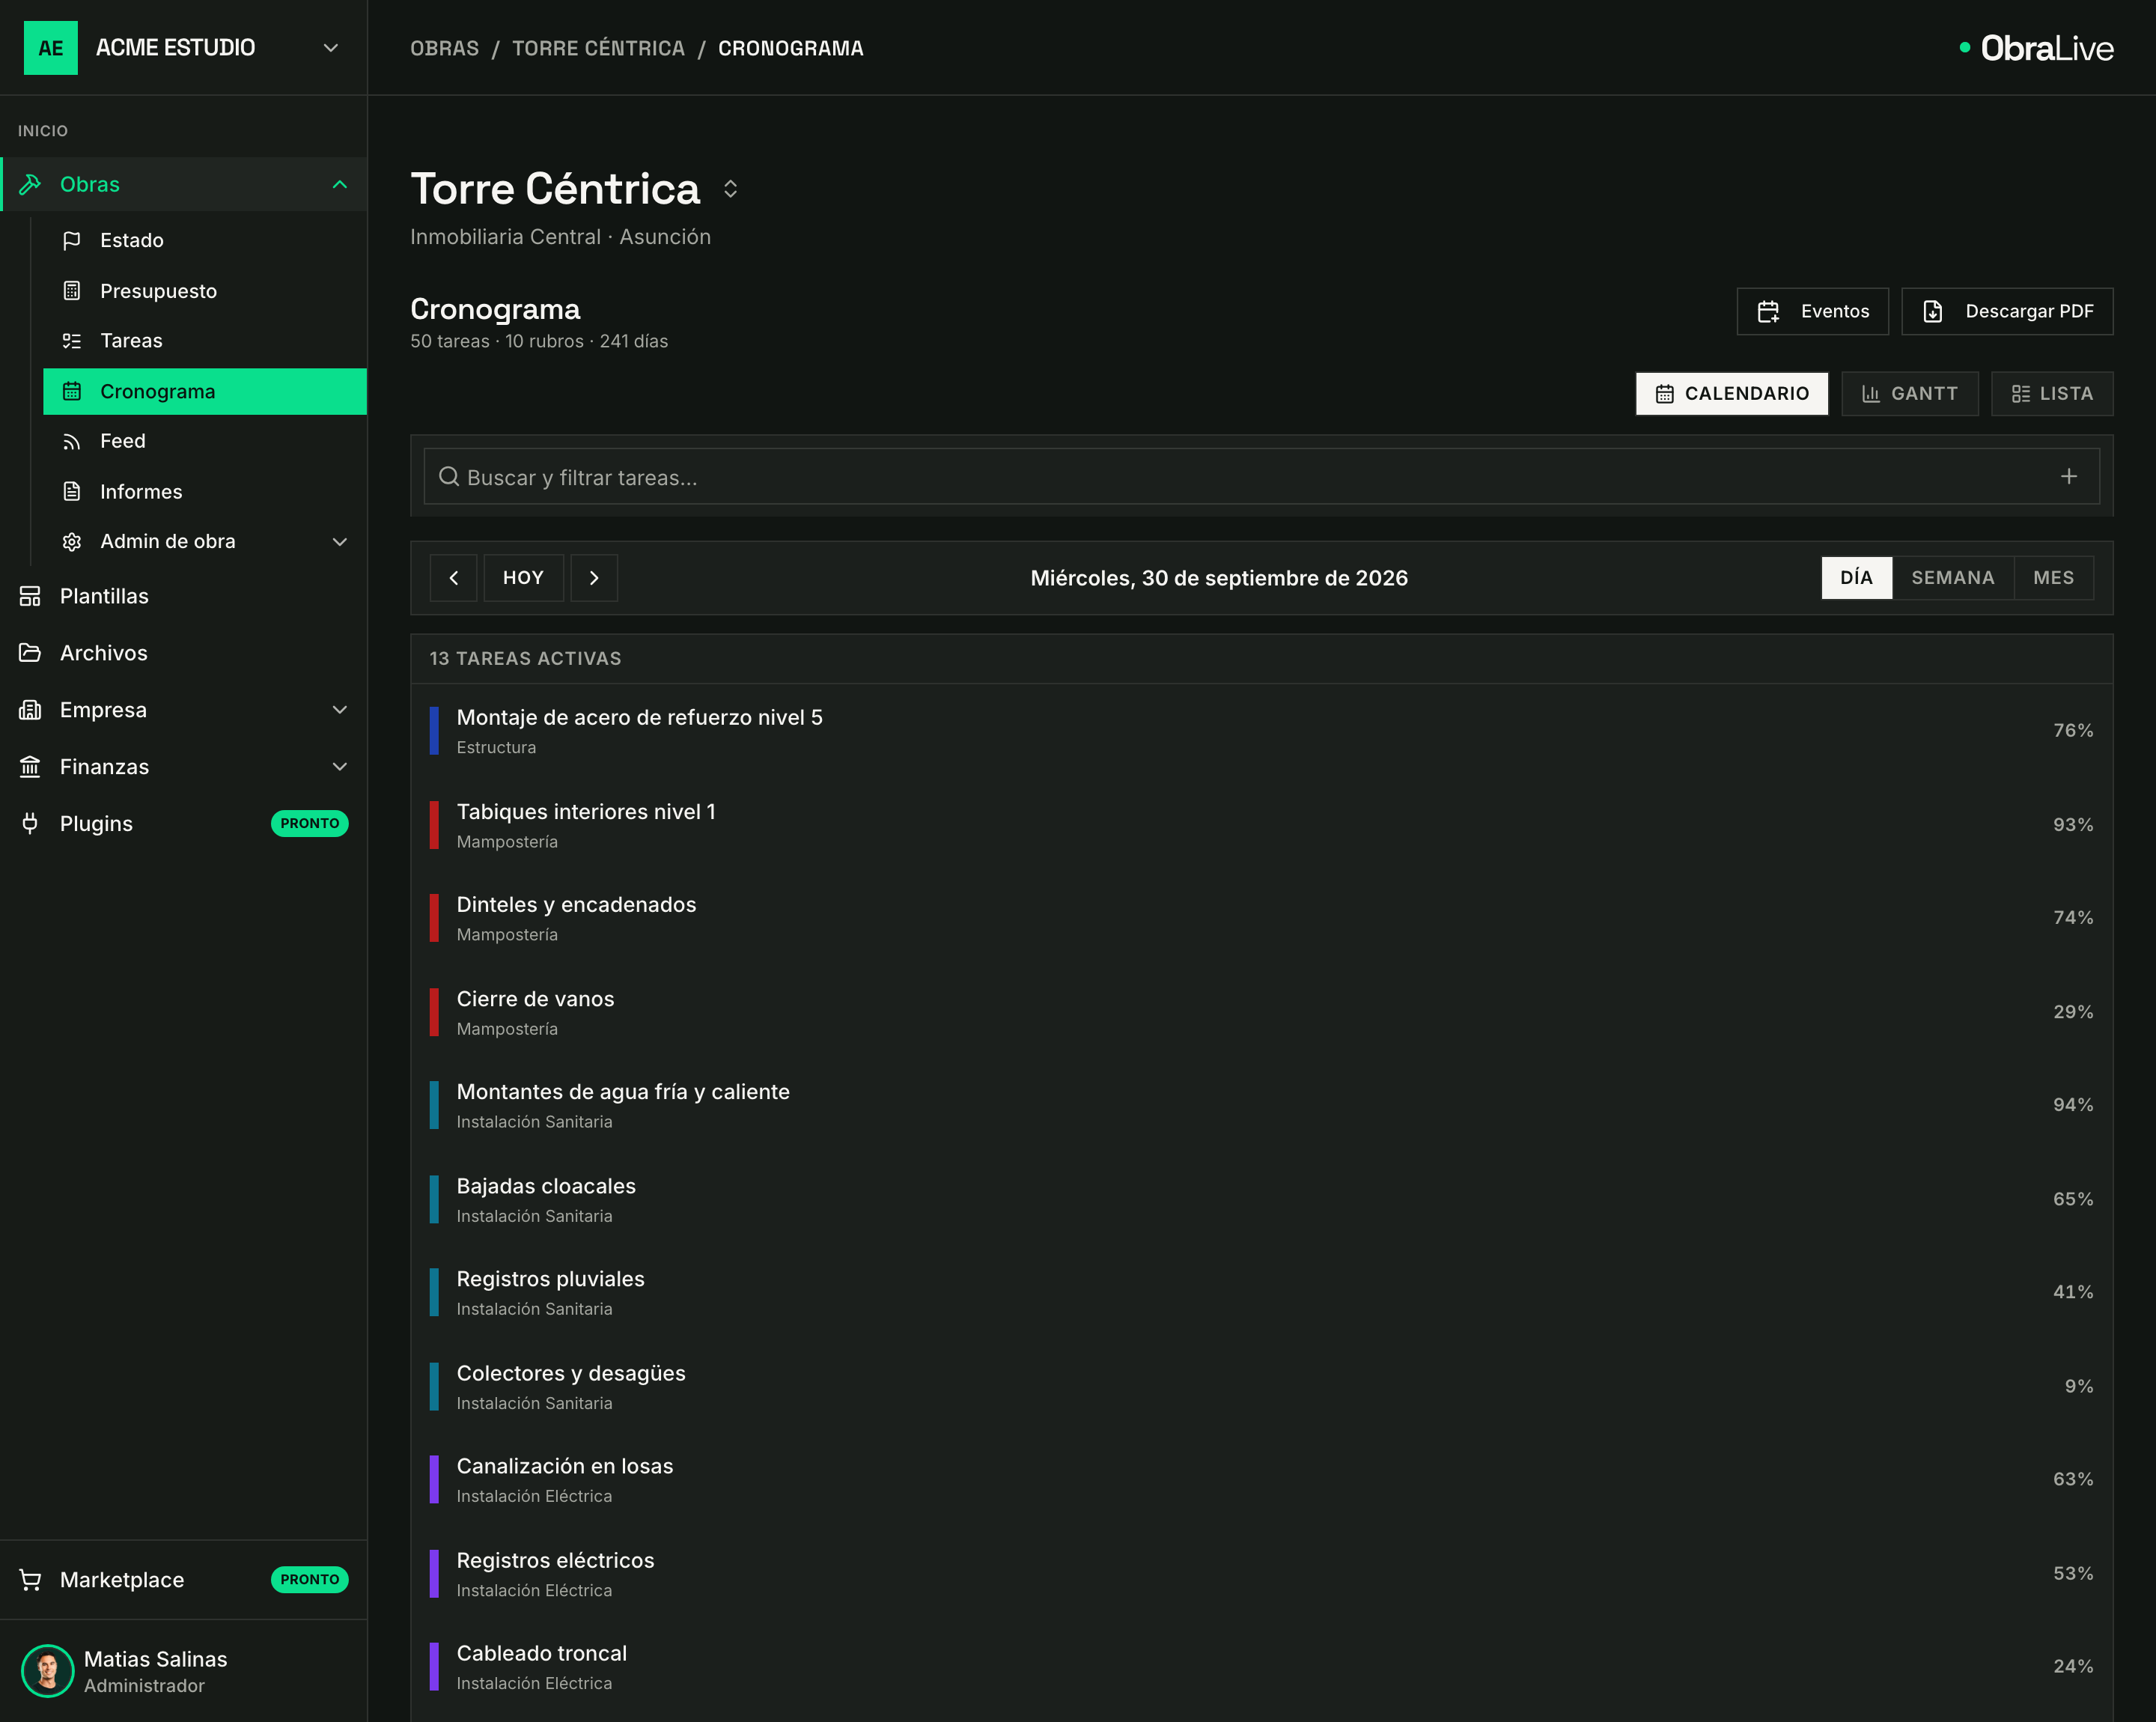Collapse the Obras section chevron

click(x=340, y=184)
